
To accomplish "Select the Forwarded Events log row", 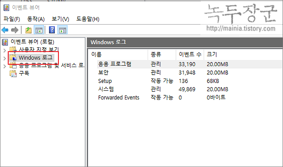I will [189, 98].
